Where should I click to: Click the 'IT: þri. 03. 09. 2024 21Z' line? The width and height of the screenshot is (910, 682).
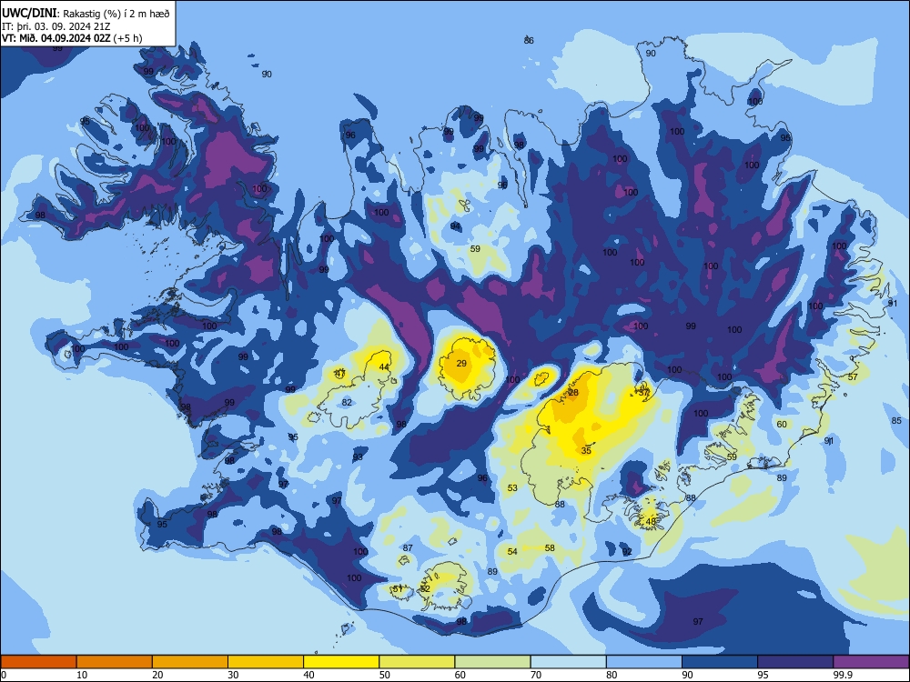click(56, 26)
